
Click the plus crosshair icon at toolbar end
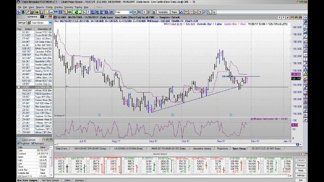pyautogui.click(x=214, y=12)
